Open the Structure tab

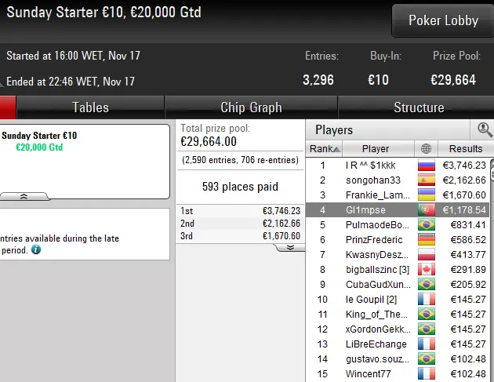pyautogui.click(x=419, y=107)
